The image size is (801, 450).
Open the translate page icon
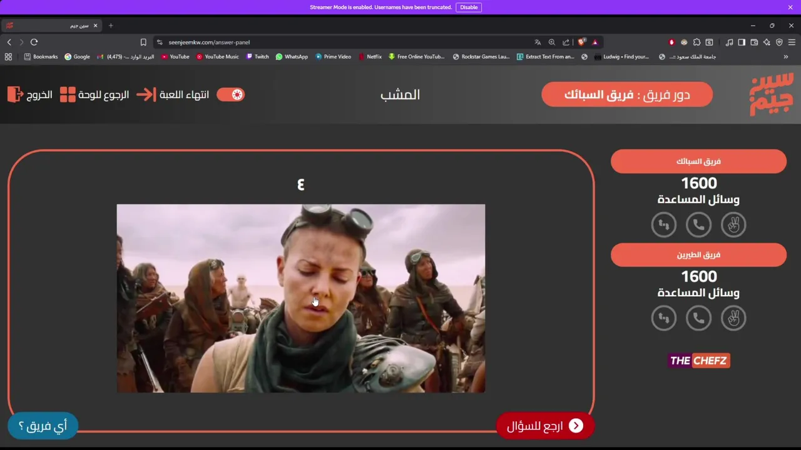(x=538, y=42)
